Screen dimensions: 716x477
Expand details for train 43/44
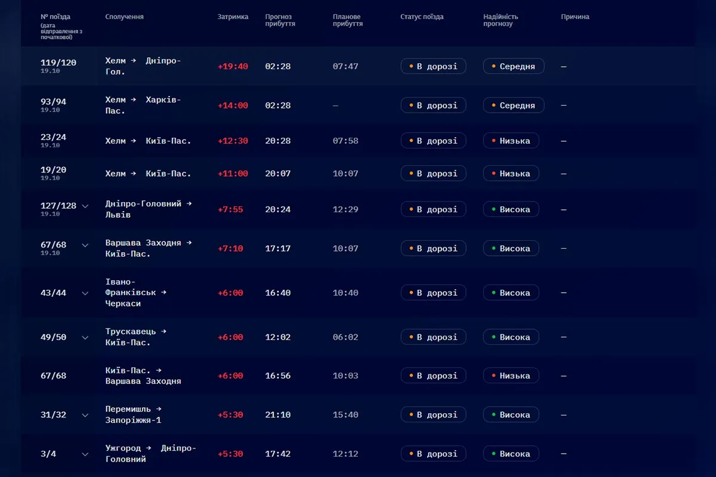[x=85, y=293]
